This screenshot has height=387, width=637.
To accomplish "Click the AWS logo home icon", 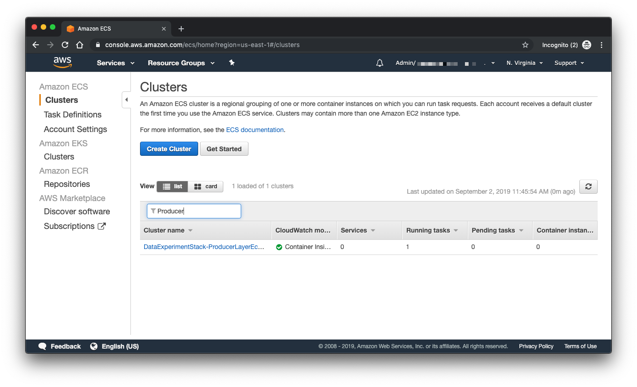I will 62,63.
